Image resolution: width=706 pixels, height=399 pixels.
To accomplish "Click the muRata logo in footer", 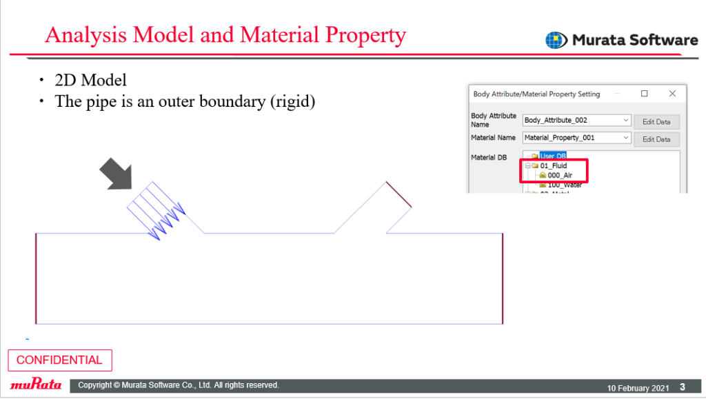I will pyautogui.click(x=36, y=384).
